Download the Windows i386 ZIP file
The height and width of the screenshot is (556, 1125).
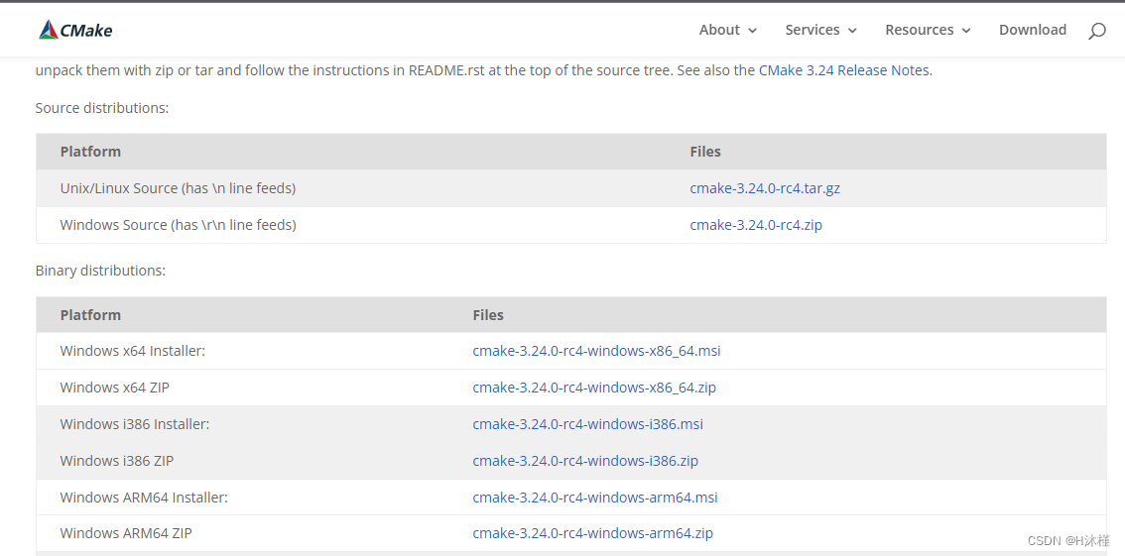(585, 461)
